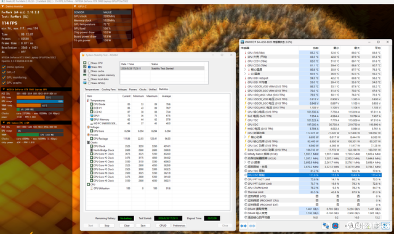Click HWiNFO network computers icon
This screenshot has height=234, width=394.
point(326,226)
